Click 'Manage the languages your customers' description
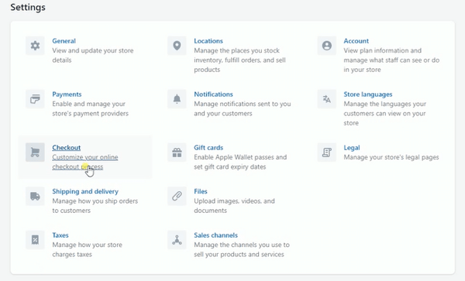Viewport: 465px width, 281px height. (384, 114)
